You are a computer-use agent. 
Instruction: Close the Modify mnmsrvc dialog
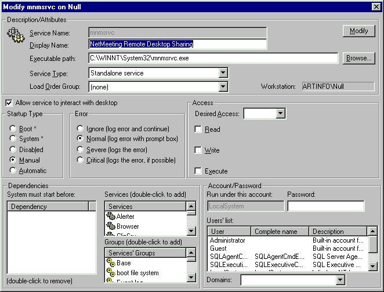pyautogui.click(x=376, y=6)
